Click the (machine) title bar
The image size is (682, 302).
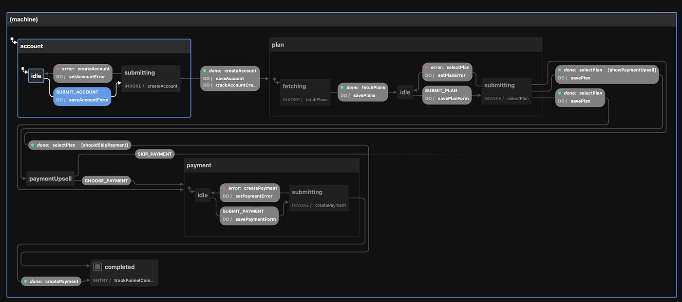(x=23, y=19)
